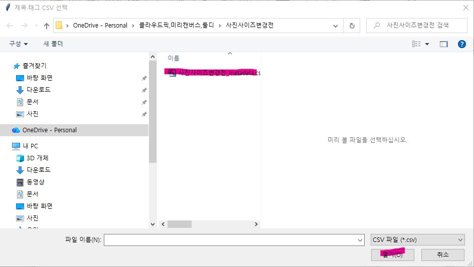Refresh the folder view
The height and width of the screenshot is (267, 474).
click(x=352, y=26)
